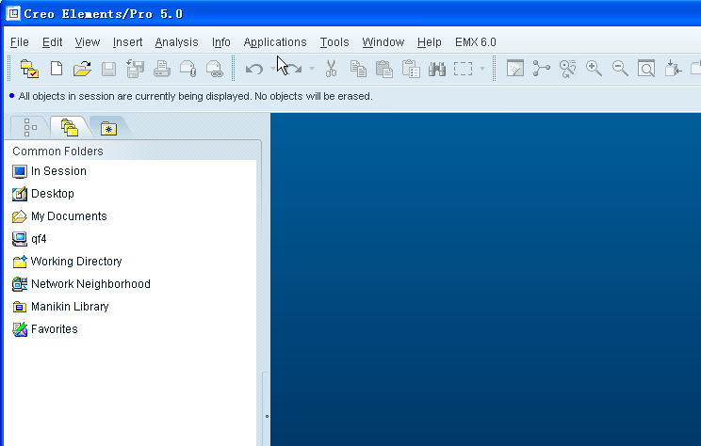This screenshot has width=701, height=446.
Task: Click the Redraw current view icon
Action: 515,69
